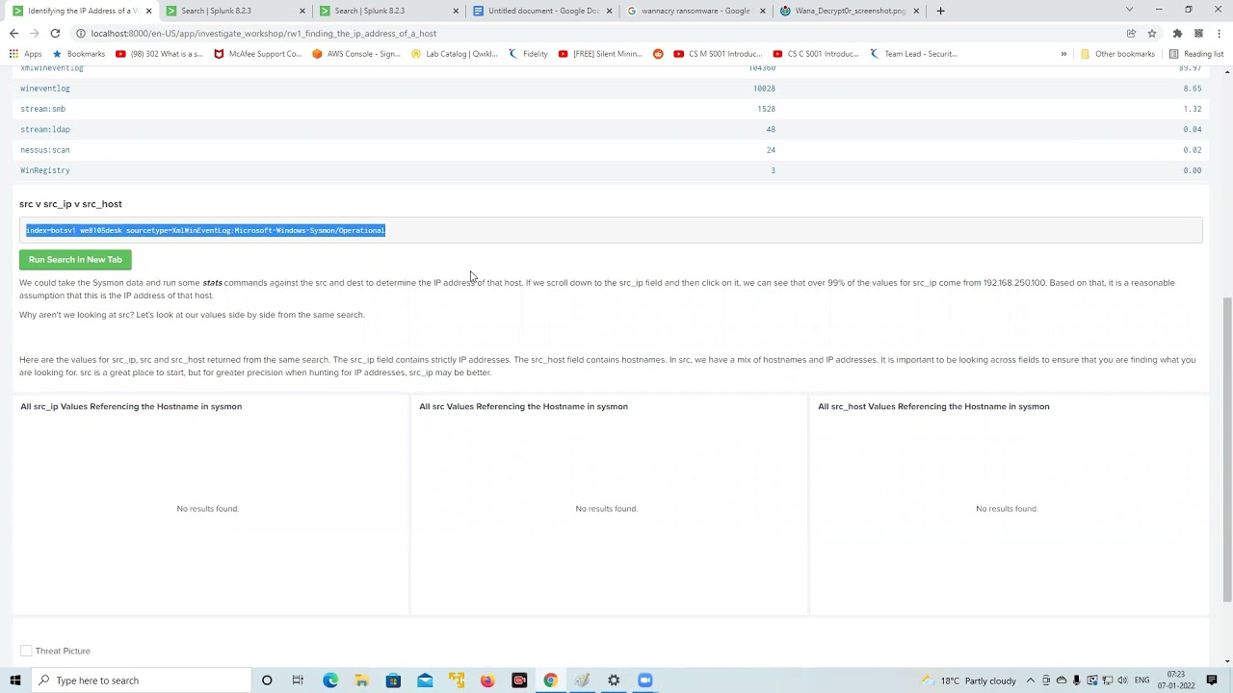Show the tab search dropdown arrow
Screen dimensions: 1233x693
[x=1129, y=10]
